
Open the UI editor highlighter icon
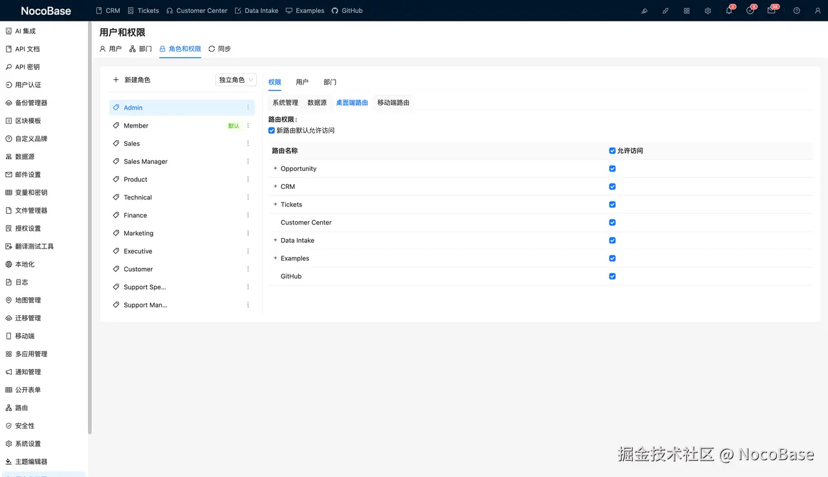click(644, 11)
